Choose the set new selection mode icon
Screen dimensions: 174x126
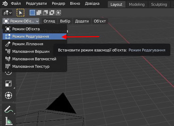coord(32,13)
